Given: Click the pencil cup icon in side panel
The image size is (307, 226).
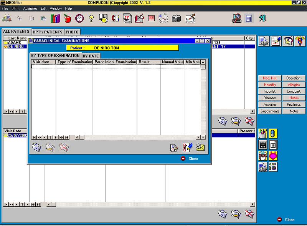Looking at the screenshot, I should coord(262,134).
